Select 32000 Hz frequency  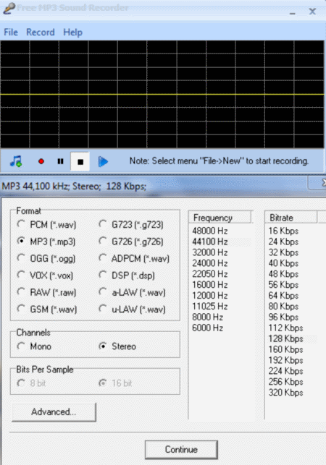(210, 252)
